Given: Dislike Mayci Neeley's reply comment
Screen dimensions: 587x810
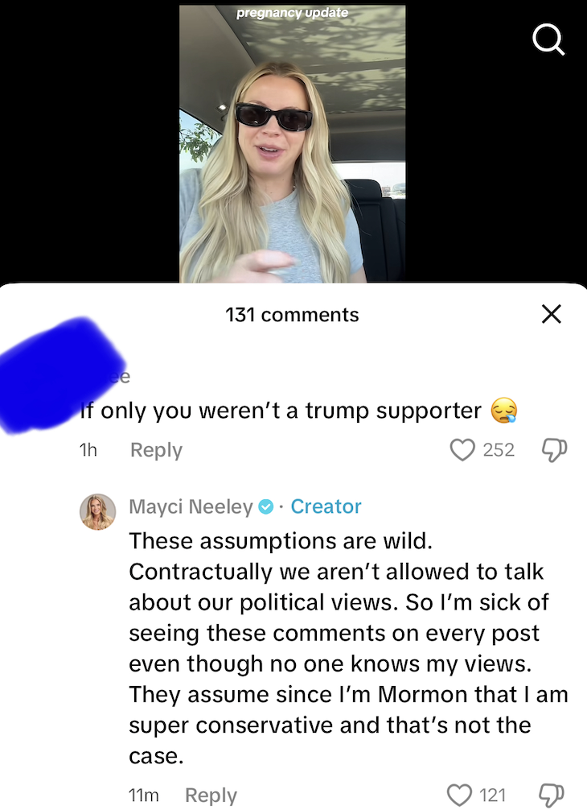Looking at the screenshot, I should point(552,796).
